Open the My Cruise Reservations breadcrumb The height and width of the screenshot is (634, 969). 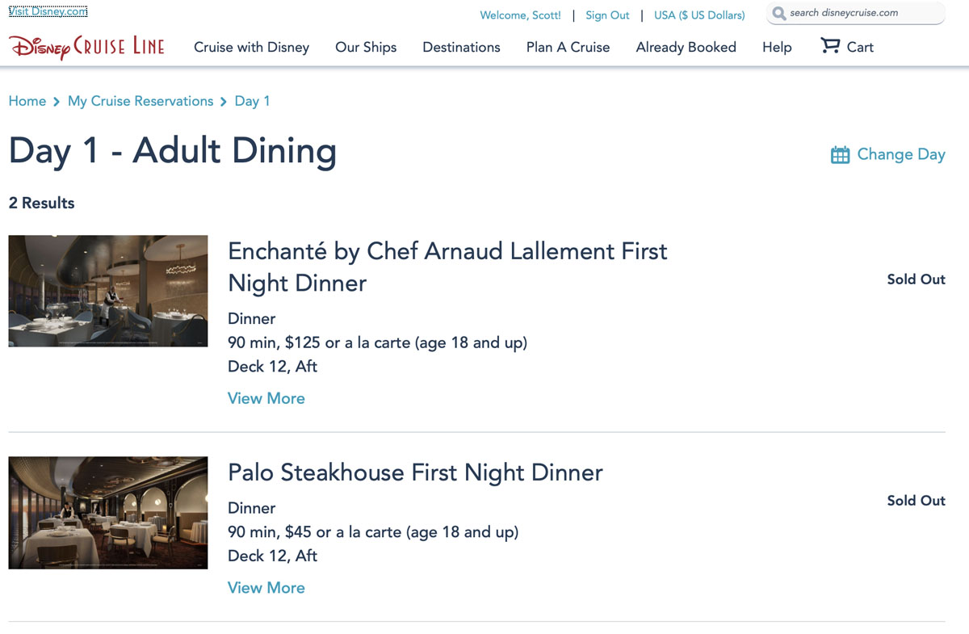tap(141, 101)
